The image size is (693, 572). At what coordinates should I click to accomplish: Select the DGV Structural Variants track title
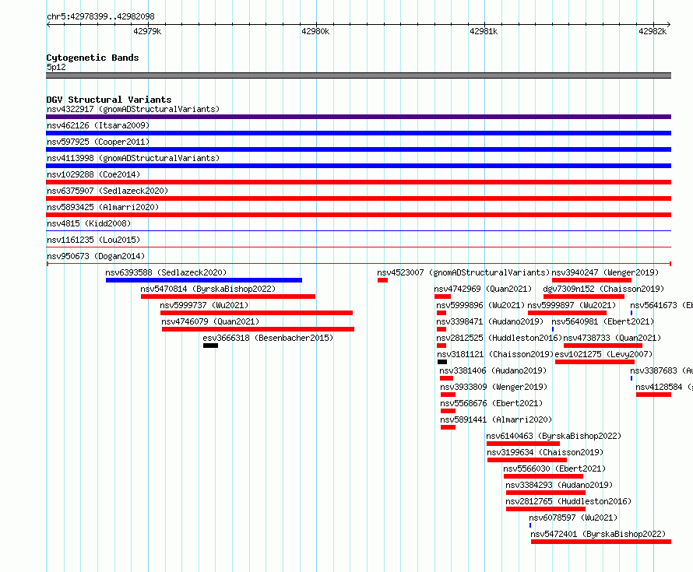point(109,100)
